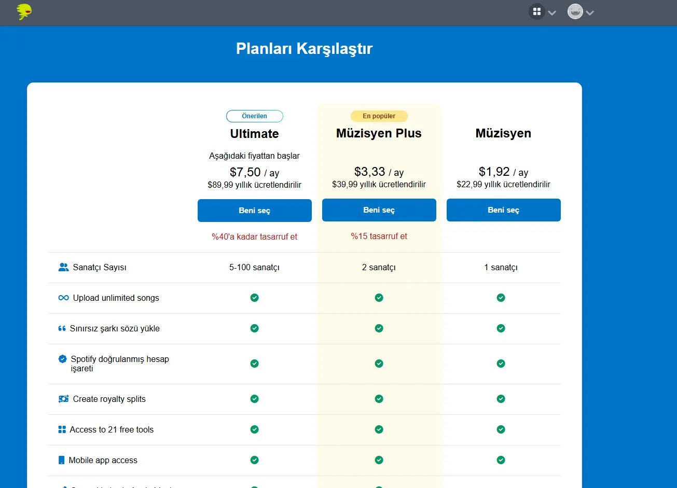Click Müzisyen checkmark for Create royalty splits
Viewport: 677px width, 488px height.
pos(501,399)
